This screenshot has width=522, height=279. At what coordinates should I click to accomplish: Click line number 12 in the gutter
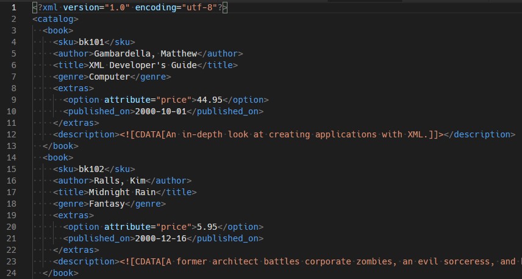pos(12,134)
